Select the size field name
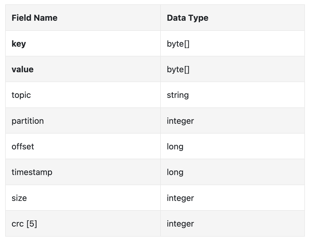Screen dimensions: 309x241 (x=19, y=198)
